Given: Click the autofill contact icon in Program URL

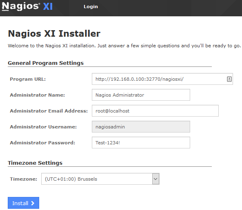Looking at the screenshot, I should coord(229,79).
